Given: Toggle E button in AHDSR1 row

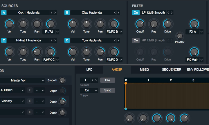Looking at the screenshot, I should click(30, 90).
